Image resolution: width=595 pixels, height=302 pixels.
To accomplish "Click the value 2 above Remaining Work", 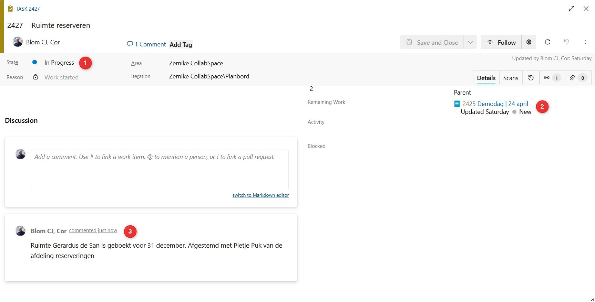I will click(x=311, y=89).
